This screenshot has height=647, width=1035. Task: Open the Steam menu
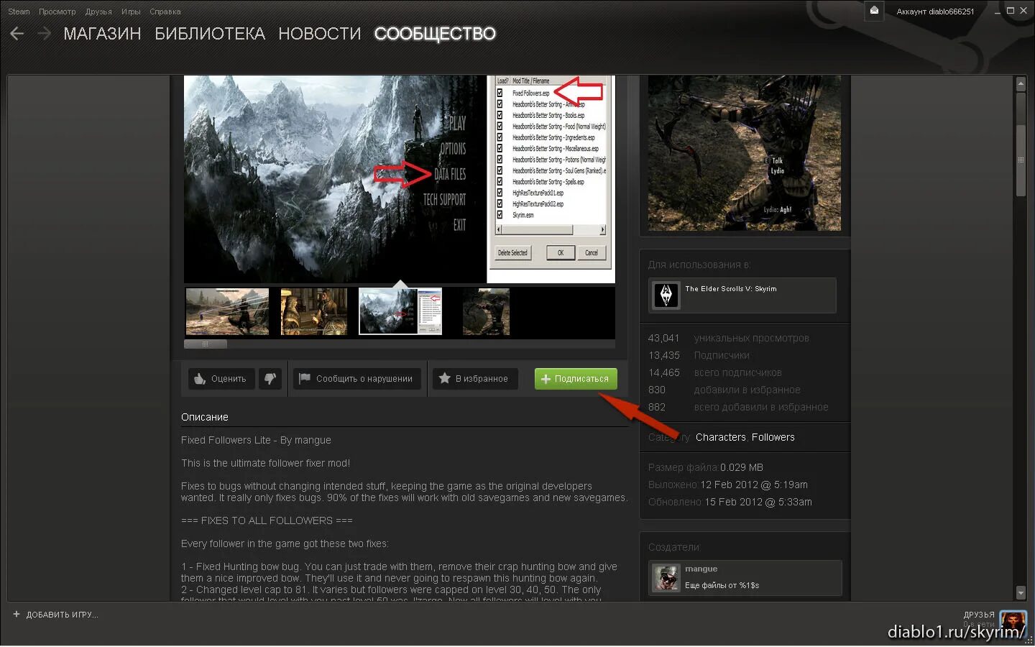(19, 12)
